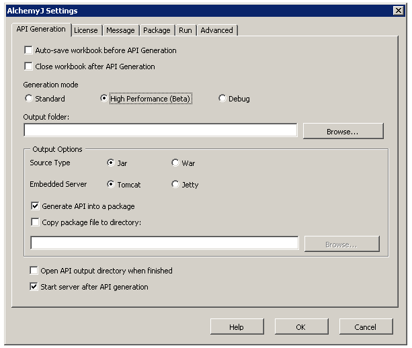This screenshot has height=348, width=412.
Task: Toggle Open API output directory when finished
Action: (x=34, y=271)
